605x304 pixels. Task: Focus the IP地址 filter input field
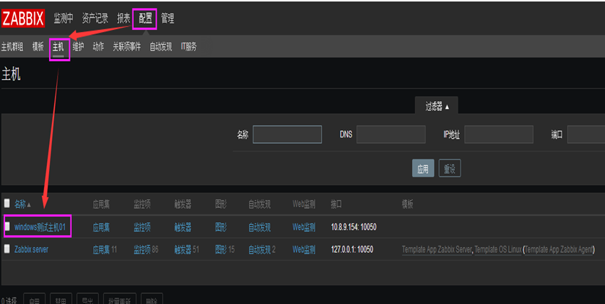pos(499,135)
